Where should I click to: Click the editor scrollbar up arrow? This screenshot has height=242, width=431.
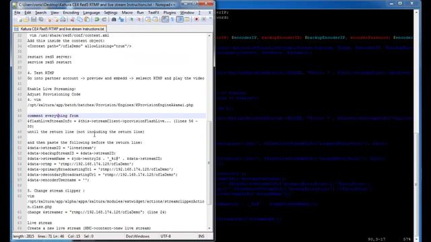pos(209,36)
